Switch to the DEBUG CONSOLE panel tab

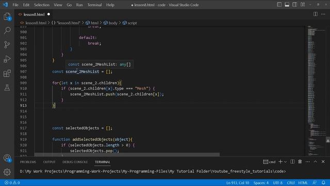pyautogui.click(x=75, y=162)
